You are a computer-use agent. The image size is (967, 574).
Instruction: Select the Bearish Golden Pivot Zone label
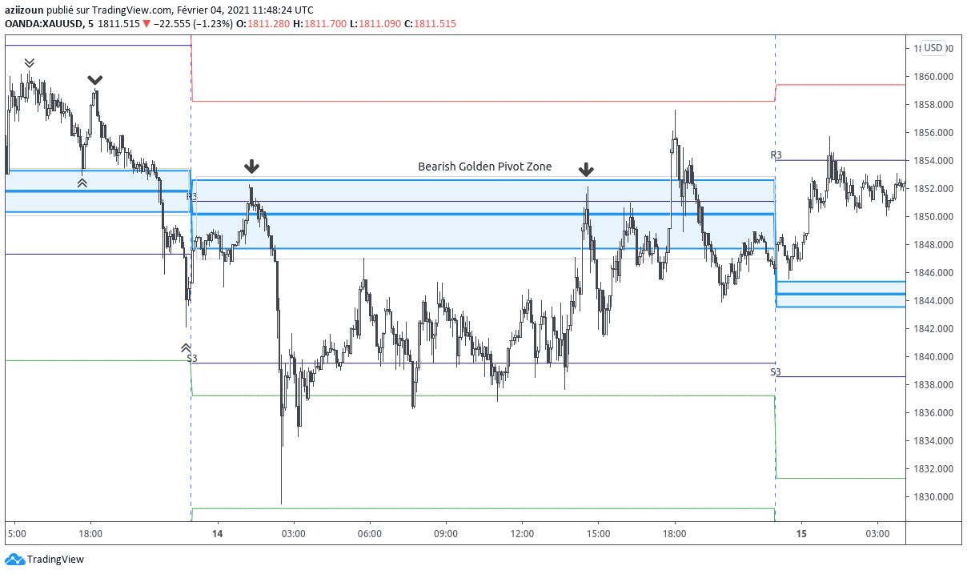click(x=484, y=167)
